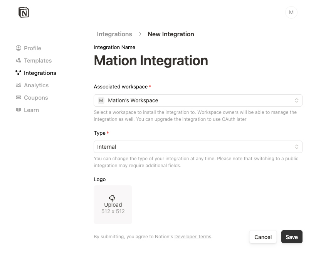Click the Profile person icon
The image size is (316, 263).
18,48
